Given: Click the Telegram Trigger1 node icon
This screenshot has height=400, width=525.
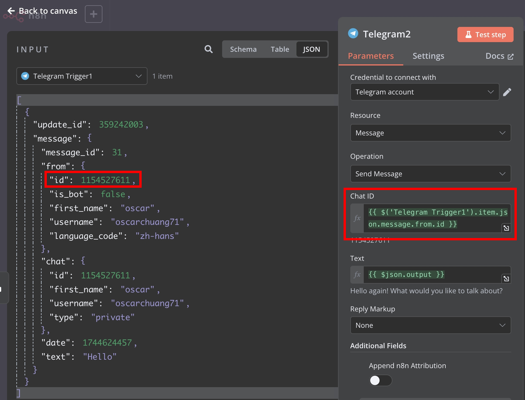Looking at the screenshot, I should click(x=25, y=76).
